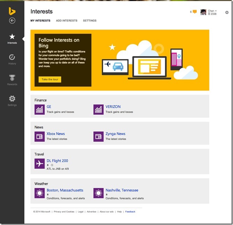The height and width of the screenshot is (225, 233).
Task: Open the Xbox News link
Action: (x=56, y=134)
